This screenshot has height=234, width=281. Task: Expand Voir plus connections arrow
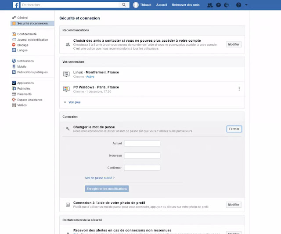[65, 102]
